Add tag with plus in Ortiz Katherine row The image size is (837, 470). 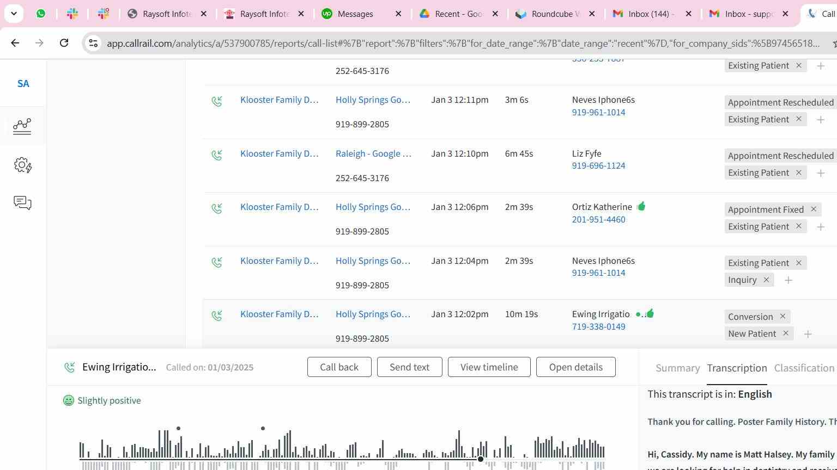(821, 227)
